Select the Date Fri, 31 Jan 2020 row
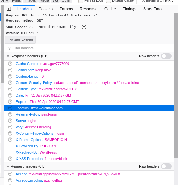The width and height of the screenshot is (178, 185). pyautogui.click(x=89, y=95)
